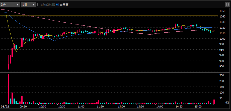Click the 15:00 time axis label
Screen dimensions: 231x111
point(198,107)
